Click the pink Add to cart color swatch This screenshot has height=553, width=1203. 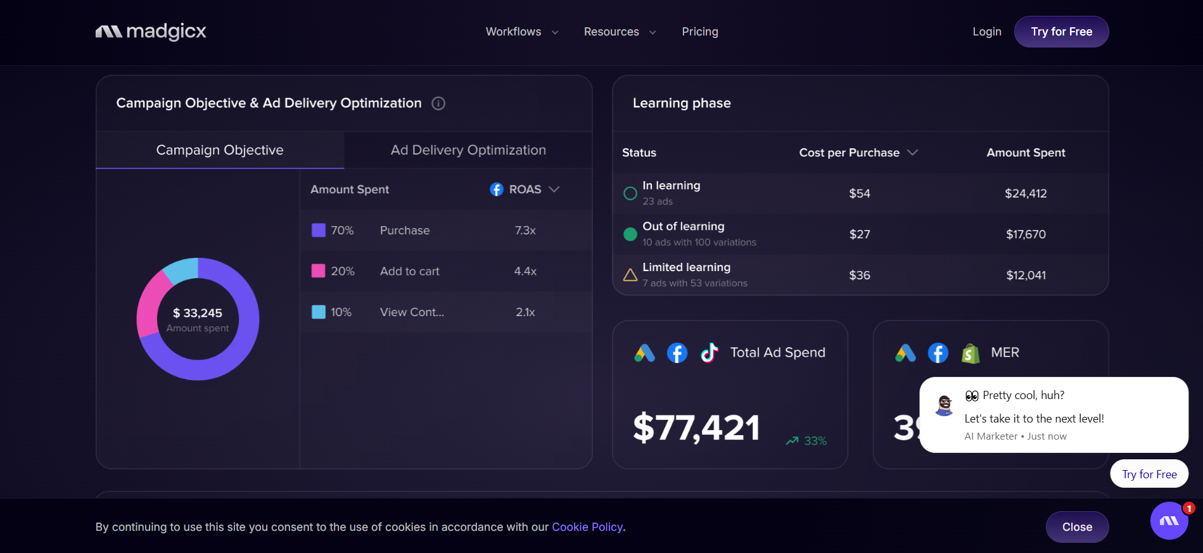(319, 271)
